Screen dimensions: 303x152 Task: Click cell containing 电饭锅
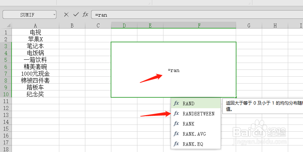click(x=35, y=53)
